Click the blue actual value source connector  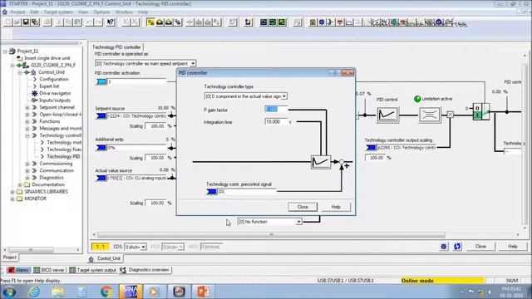[101, 178]
